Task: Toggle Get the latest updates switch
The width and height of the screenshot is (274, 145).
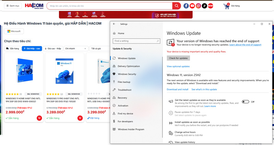Action: [x=245, y=102]
